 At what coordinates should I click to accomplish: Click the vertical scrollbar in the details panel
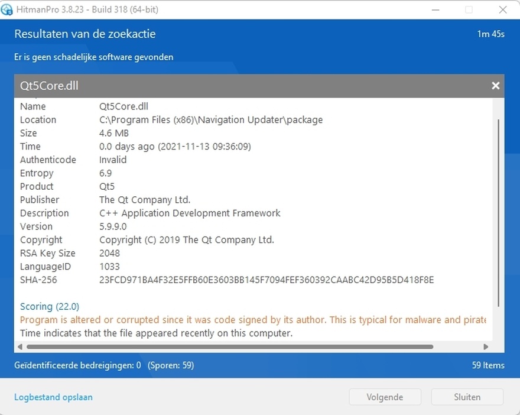click(x=498, y=213)
